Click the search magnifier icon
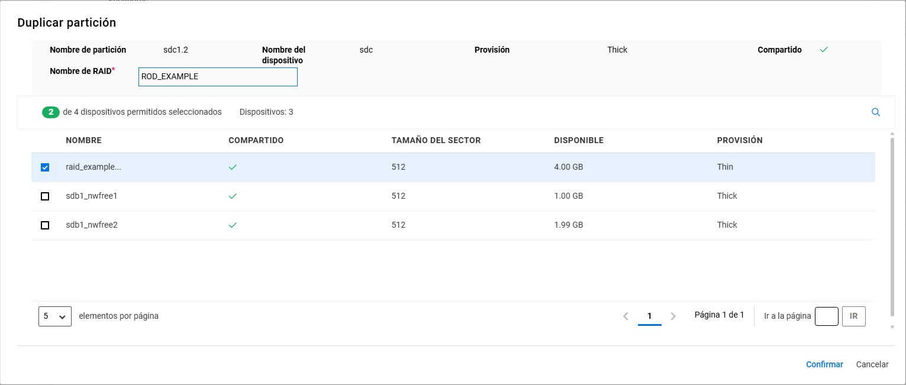This screenshot has height=385, width=906. [876, 112]
